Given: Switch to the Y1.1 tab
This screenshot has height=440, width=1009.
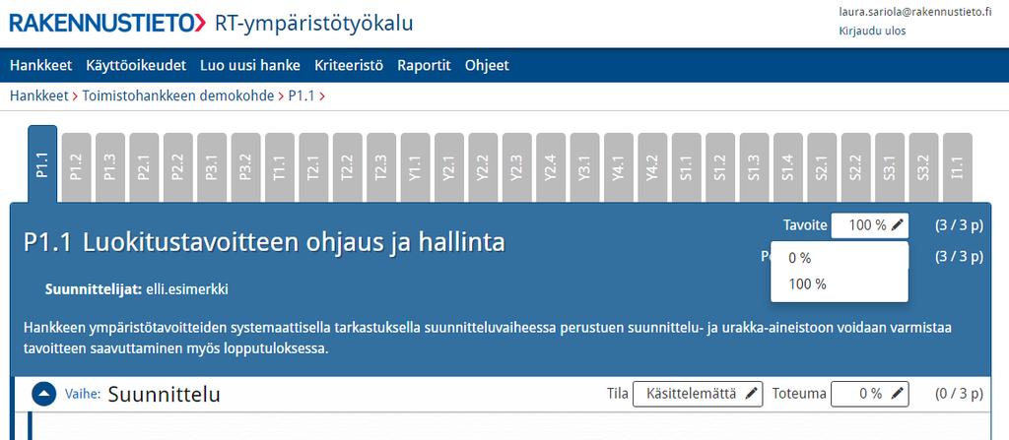Looking at the screenshot, I should pyautogui.click(x=415, y=167).
